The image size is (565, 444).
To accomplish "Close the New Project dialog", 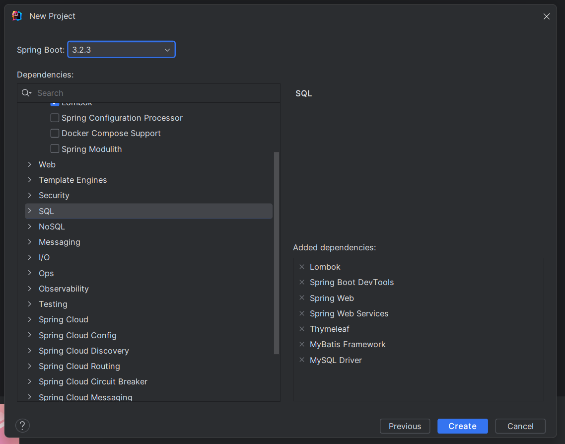I will click(546, 16).
